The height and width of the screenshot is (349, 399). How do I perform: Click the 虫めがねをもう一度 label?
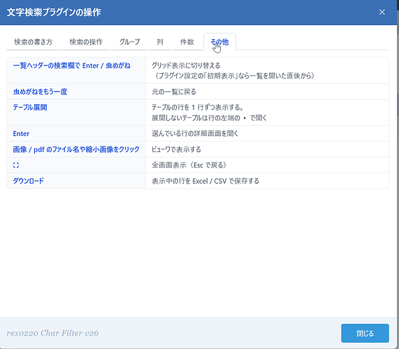pyautogui.click(x=41, y=91)
